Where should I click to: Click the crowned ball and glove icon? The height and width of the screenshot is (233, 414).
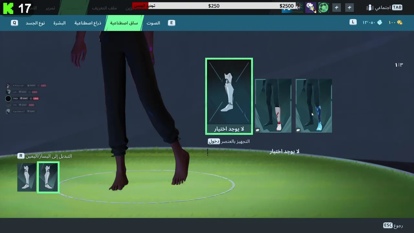tap(310, 7)
